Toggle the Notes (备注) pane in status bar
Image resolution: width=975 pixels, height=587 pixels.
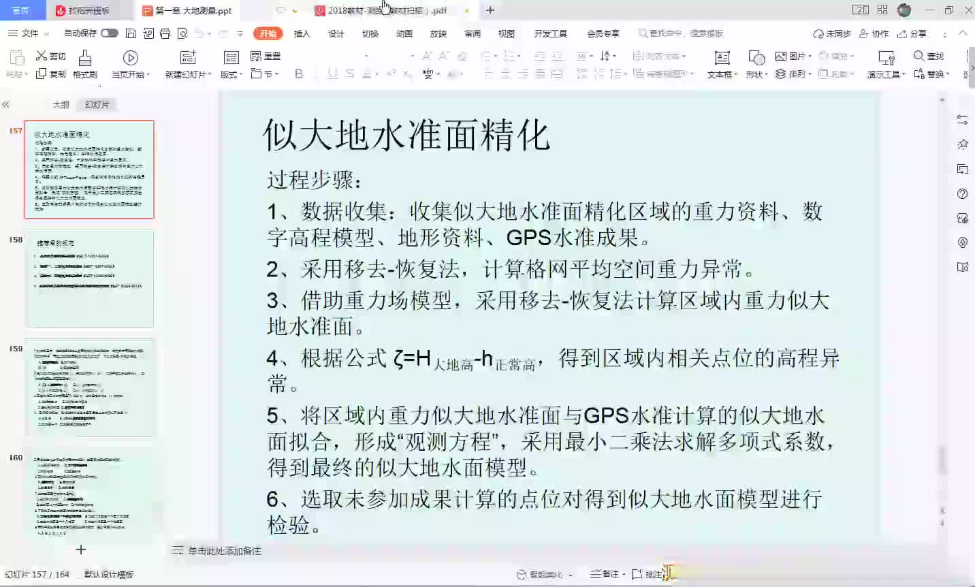pos(605,574)
